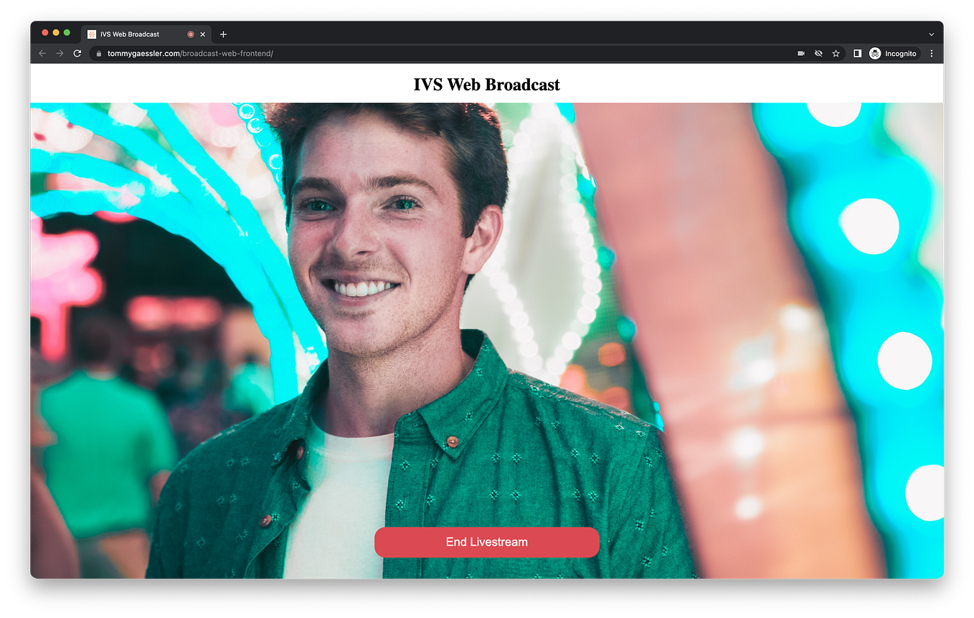Reload the page
Screen dimensions: 974x618
77,53
